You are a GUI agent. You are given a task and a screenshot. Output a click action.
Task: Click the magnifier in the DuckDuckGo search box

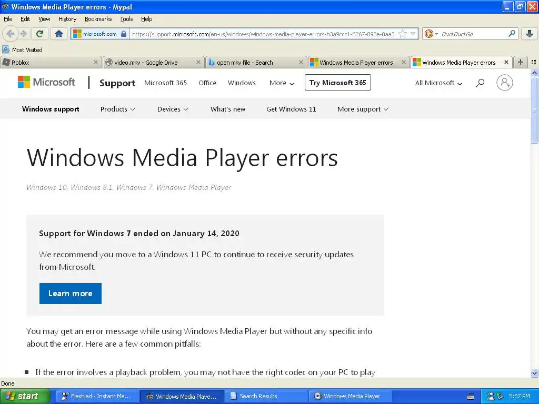click(512, 34)
